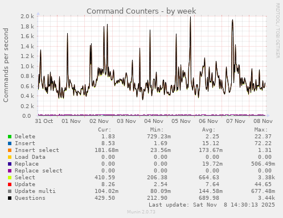
Task: Click the '1.6 k' y-axis label
Action: coord(27,36)
